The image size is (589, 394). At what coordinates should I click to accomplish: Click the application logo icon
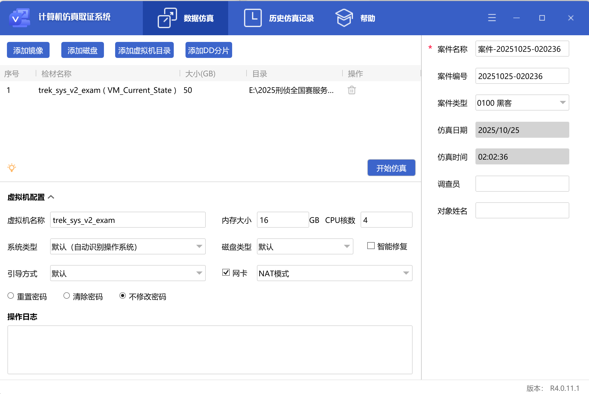click(19, 18)
